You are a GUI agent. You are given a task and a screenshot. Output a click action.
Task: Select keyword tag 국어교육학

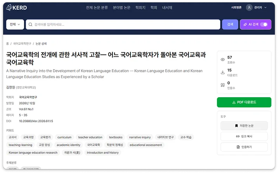coord(94,145)
